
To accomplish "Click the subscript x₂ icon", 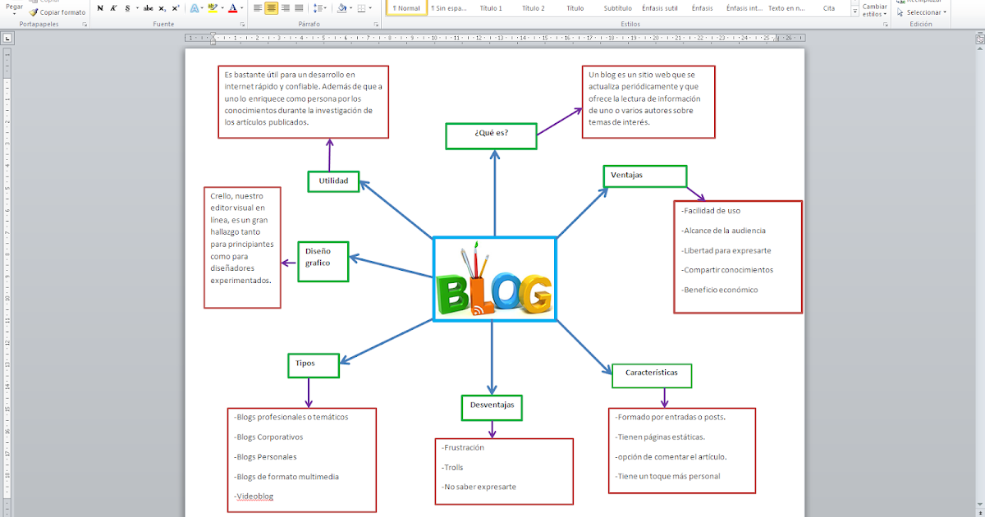I will [x=162, y=8].
